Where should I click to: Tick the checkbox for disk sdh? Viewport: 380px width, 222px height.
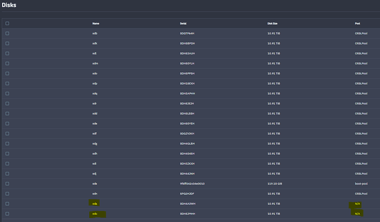coord(7,154)
